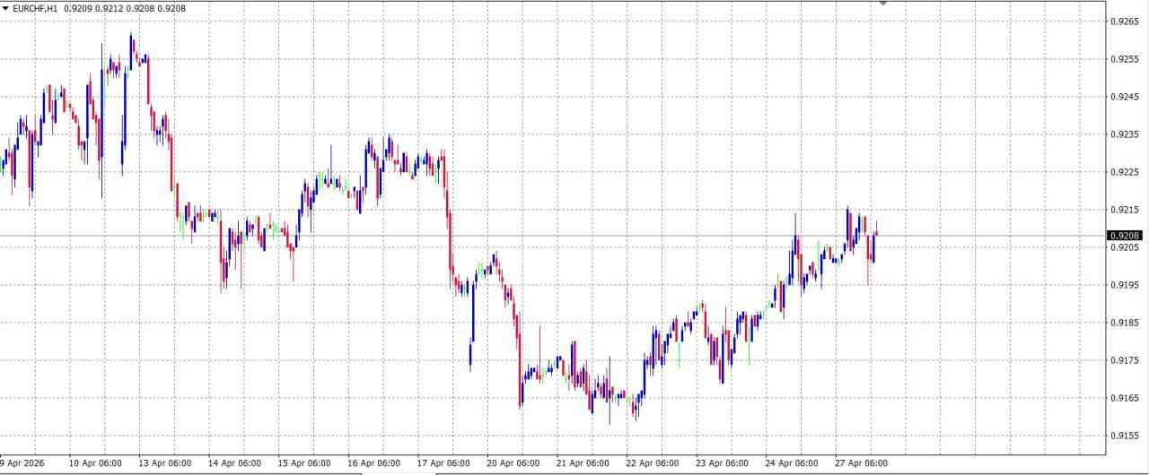
Task: Click the OHLC values 0.9209 0.9212 0.9208 0.9208
Action: (126, 8)
